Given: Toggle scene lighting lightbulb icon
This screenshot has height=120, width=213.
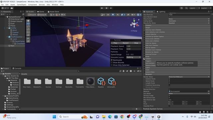Looking at the screenshot, I should point(113,15).
